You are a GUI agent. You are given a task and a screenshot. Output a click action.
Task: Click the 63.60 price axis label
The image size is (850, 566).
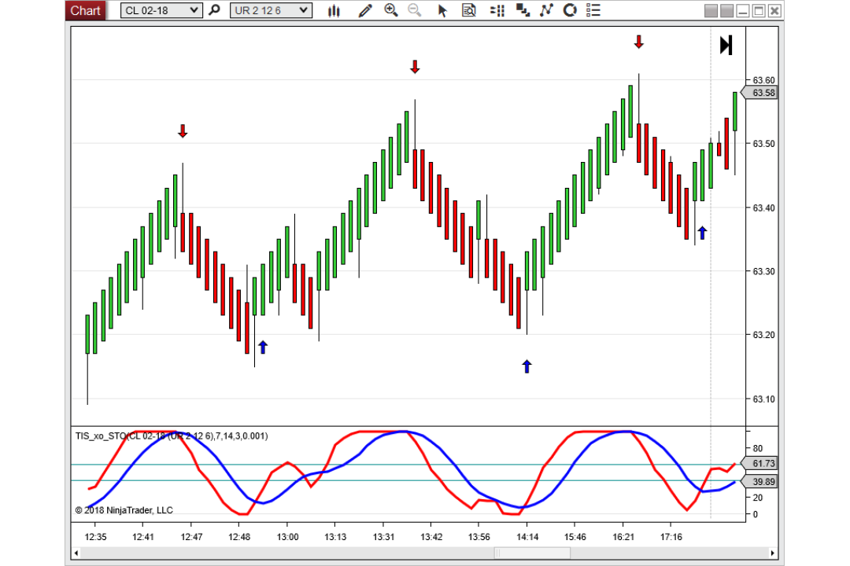point(763,80)
